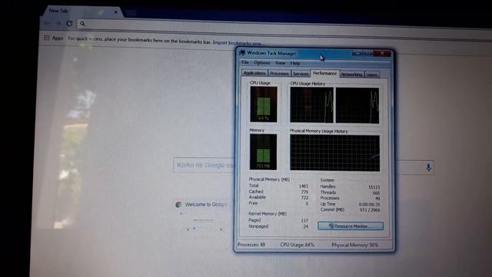The image size is (492, 277).
Task: Click the Nonpaged kernel memory value 24
Action: pos(306,226)
